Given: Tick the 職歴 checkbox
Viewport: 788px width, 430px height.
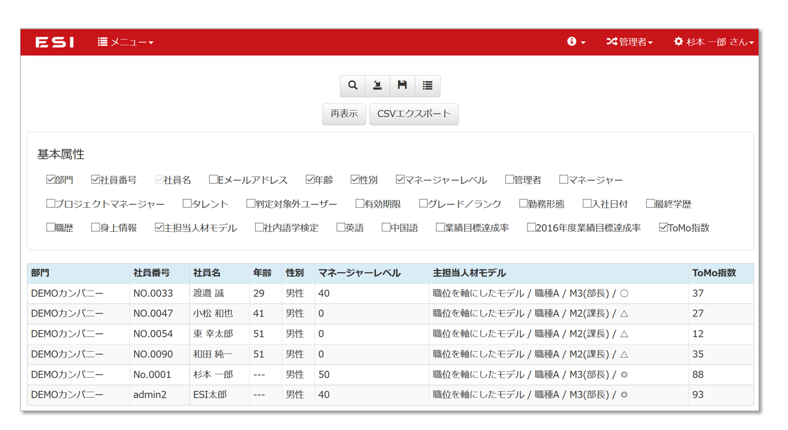Looking at the screenshot, I should point(51,227).
